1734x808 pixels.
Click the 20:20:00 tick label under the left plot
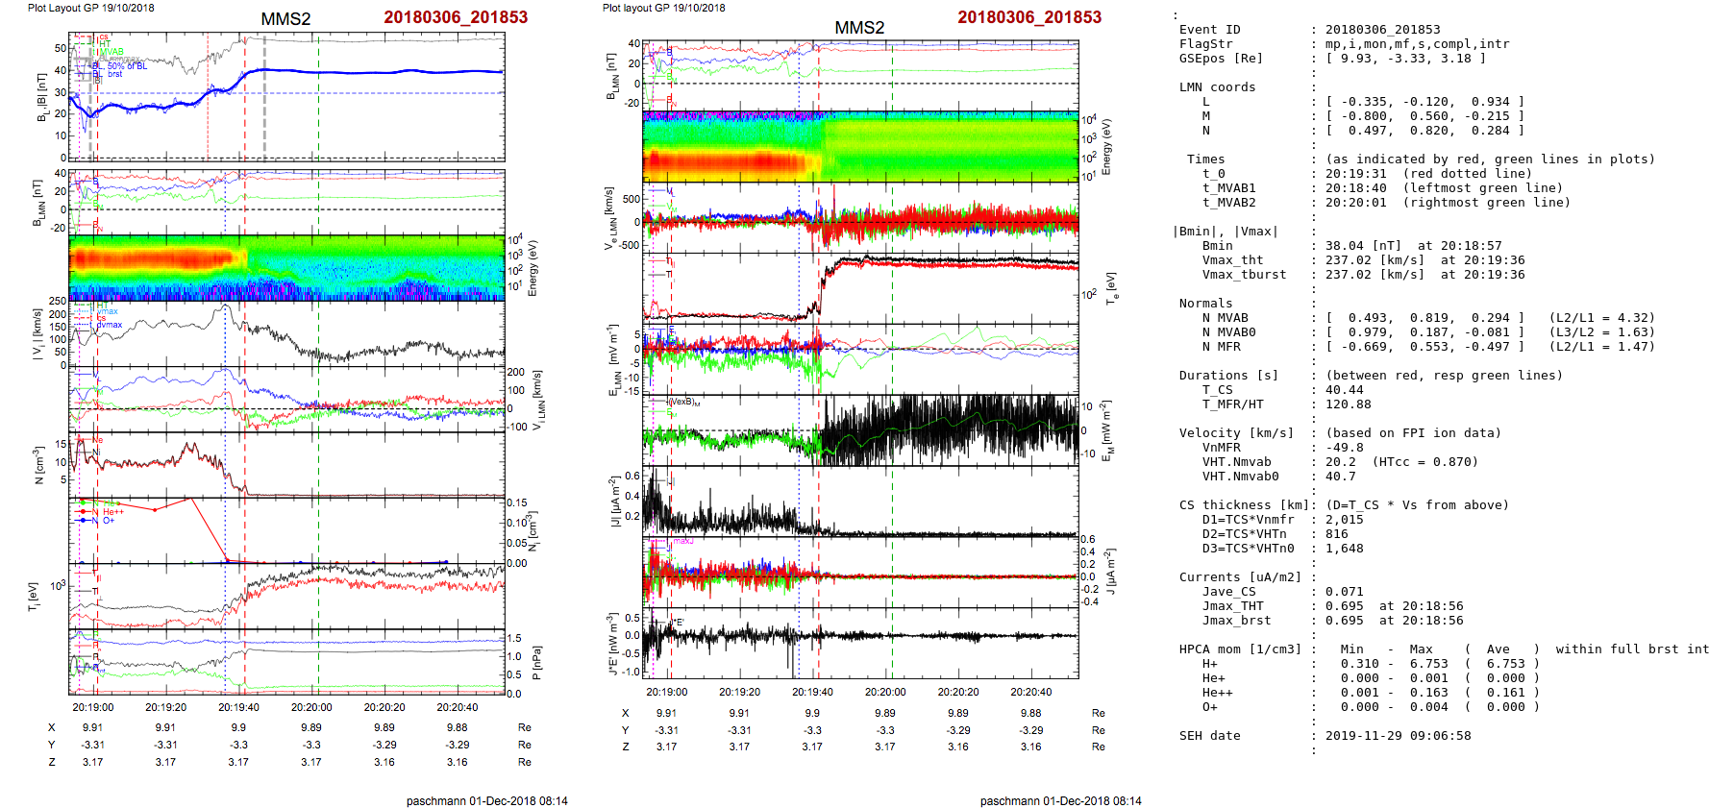[x=311, y=707]
